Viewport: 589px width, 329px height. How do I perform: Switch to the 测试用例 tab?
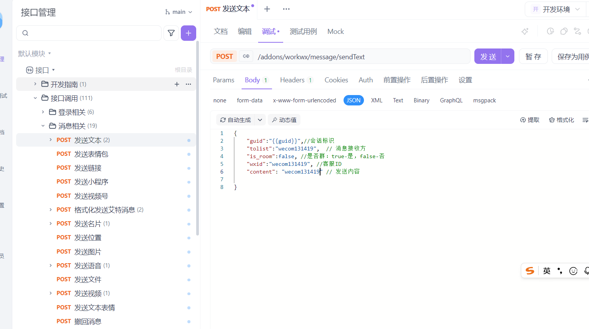[x=303, y=32]
